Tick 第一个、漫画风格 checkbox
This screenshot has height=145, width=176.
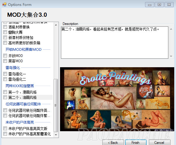click(5, 92)
